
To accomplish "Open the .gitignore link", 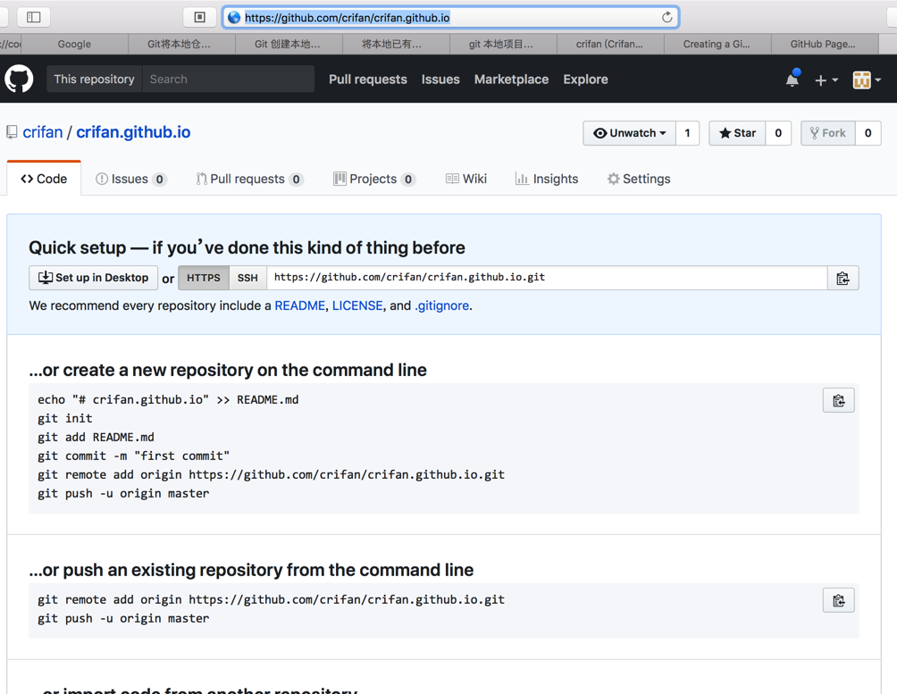I will pos(441,305).
